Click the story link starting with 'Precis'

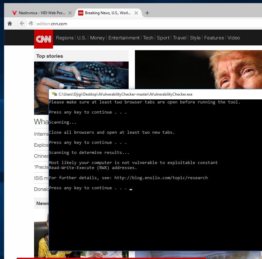(x=41, y=167)
